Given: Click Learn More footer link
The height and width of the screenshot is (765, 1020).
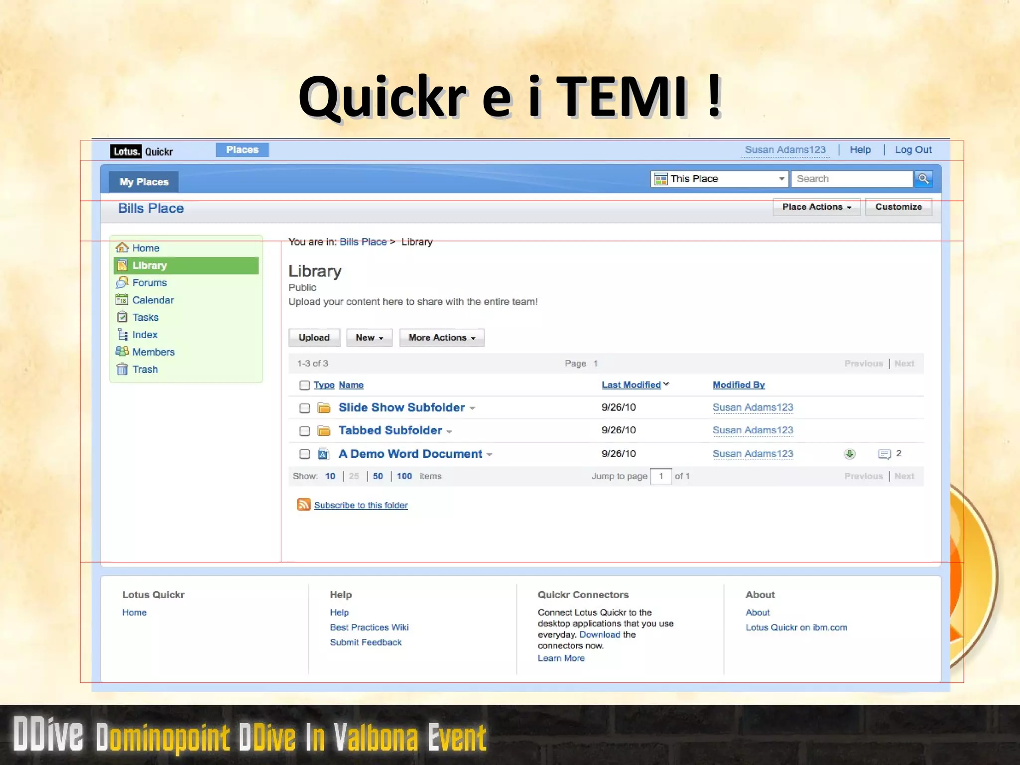Looking at the screenshot, I should (561, 658).
